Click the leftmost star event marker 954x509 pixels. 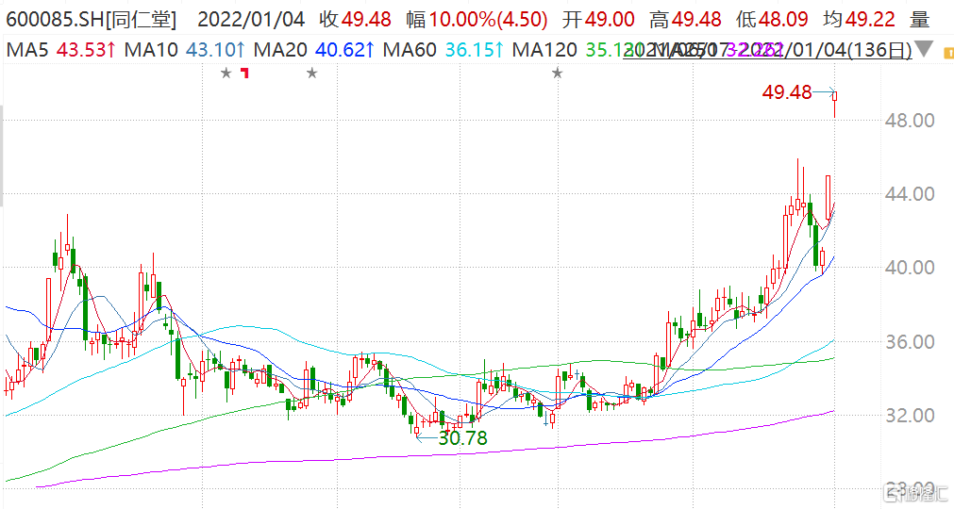[x=226, y=74]
